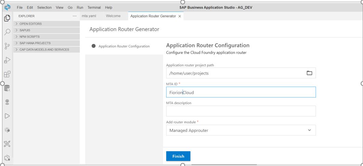Click the folder browse icon for project path
The width and height of the screenshot is (363, 166).
(309, 73)
